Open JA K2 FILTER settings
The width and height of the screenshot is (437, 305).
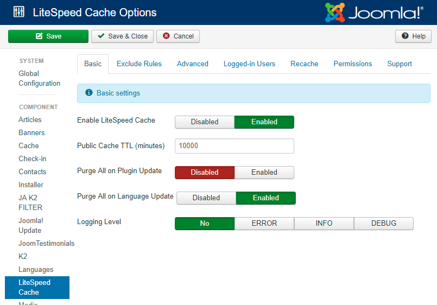point(30,202)
